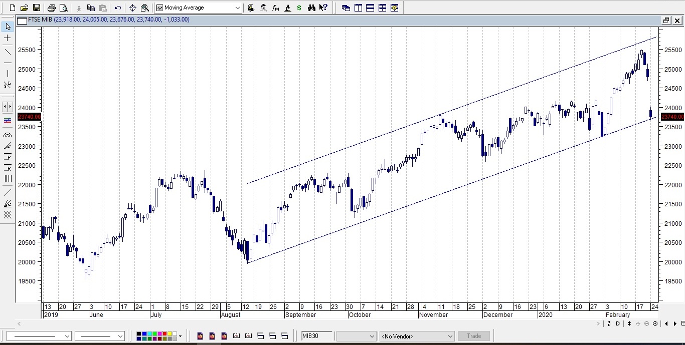Activate the crosshair data window tool
The image size is (685, 345).
pos(132,8)
